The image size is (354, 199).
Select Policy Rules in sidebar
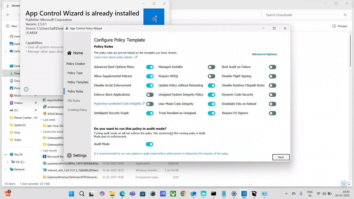(x=75, y=91)
